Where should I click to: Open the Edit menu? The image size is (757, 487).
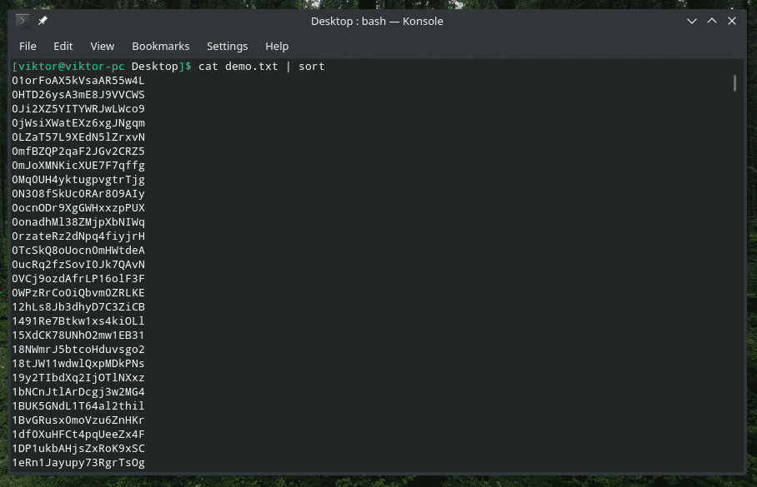63,46
